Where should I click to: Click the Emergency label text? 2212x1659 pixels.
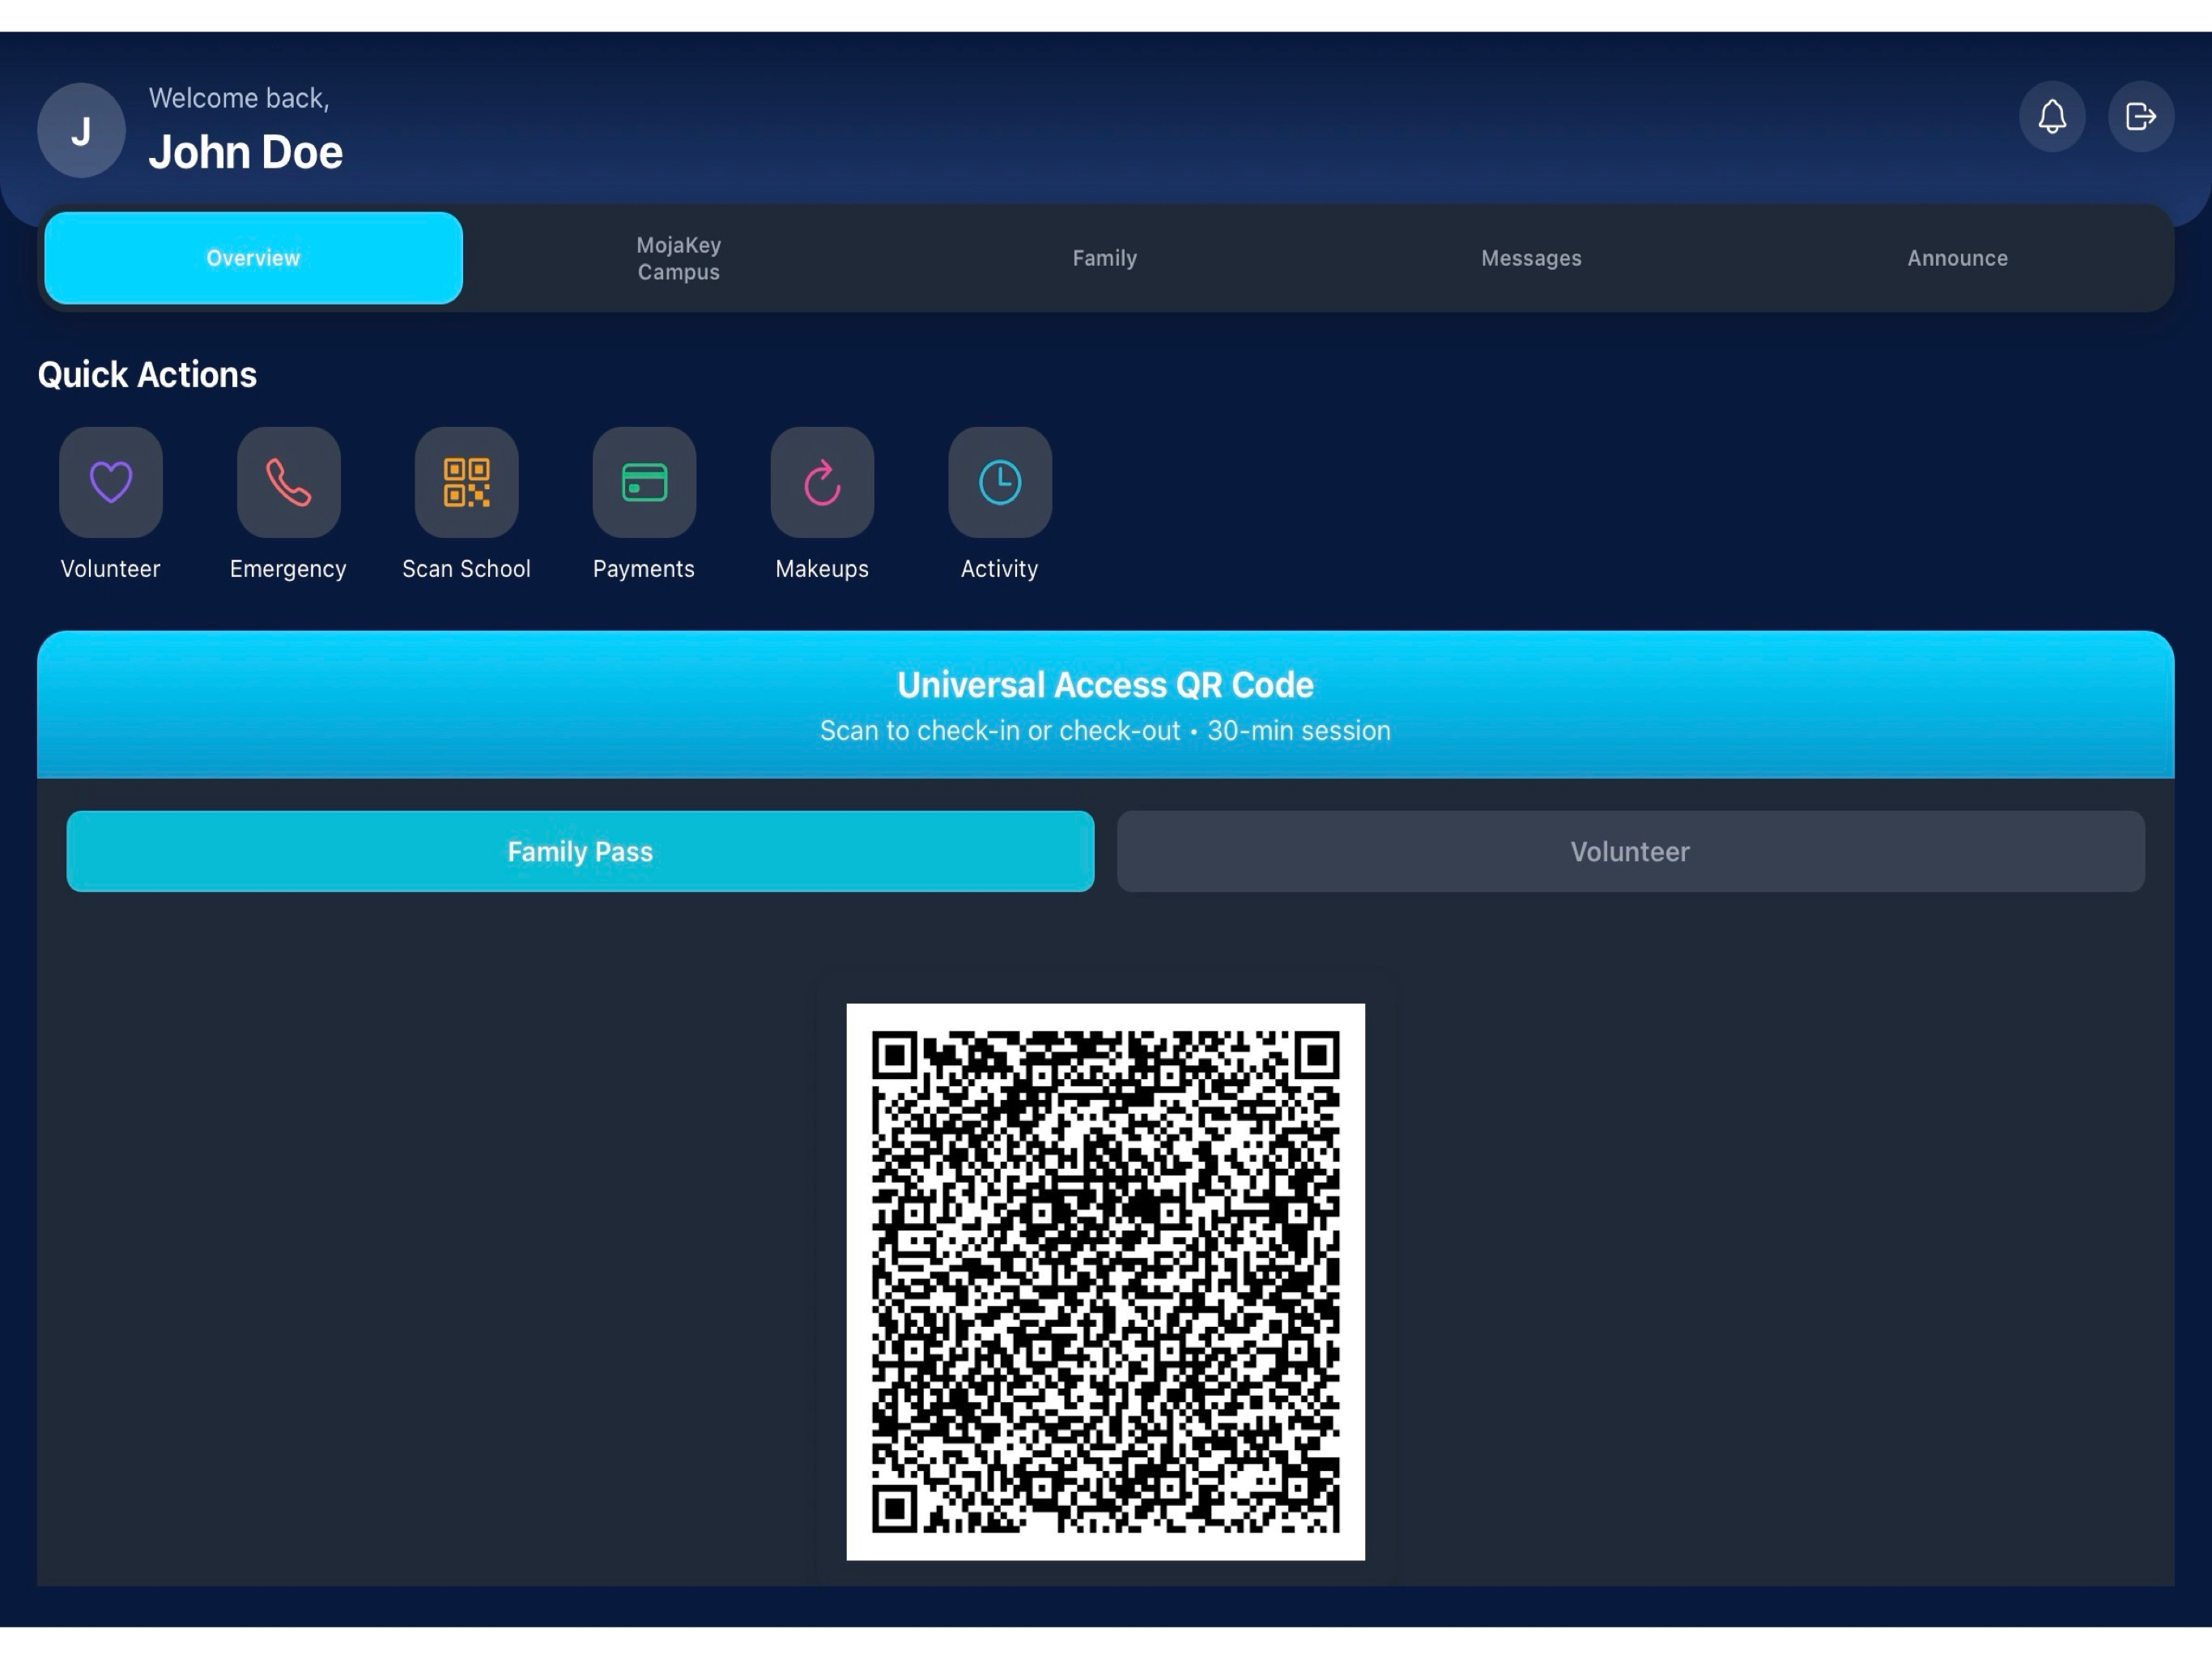click(288, 569)
